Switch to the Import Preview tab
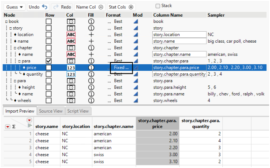 pyautogui.click(x=19, y=111)
